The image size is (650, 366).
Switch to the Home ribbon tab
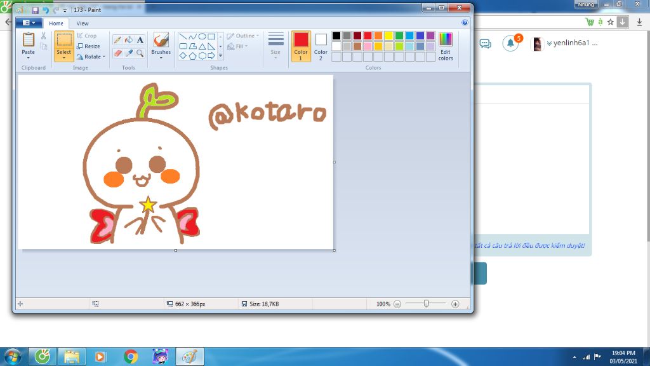point(56,24)
